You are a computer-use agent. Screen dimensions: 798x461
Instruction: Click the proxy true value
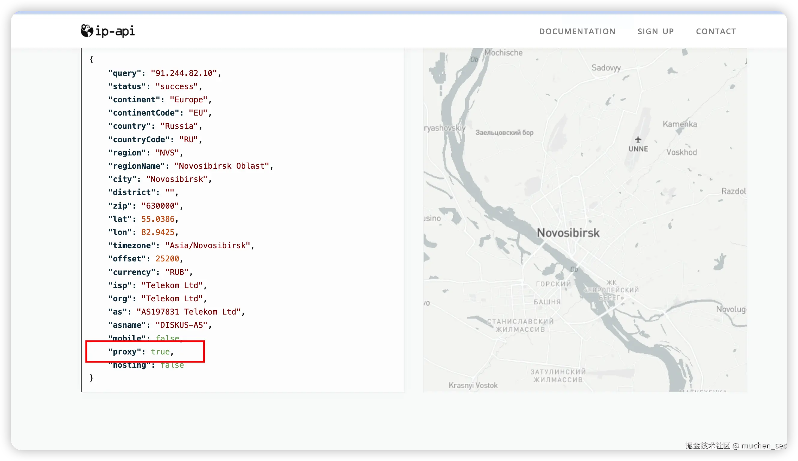160,352
